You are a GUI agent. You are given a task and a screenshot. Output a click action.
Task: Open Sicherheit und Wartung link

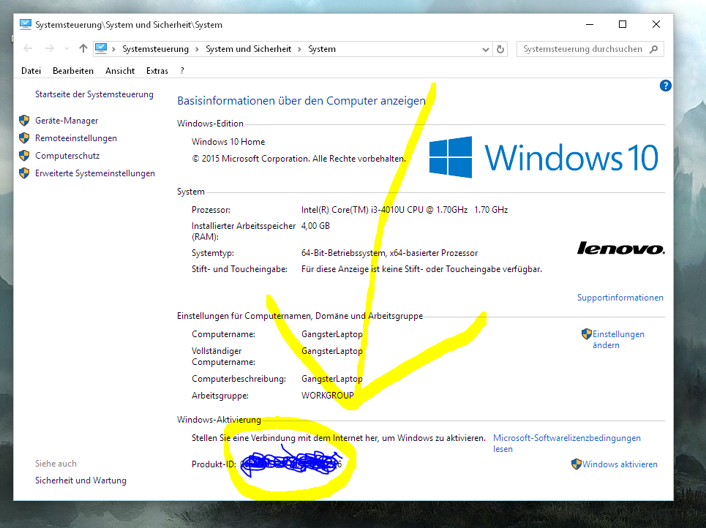coord(80,480)
